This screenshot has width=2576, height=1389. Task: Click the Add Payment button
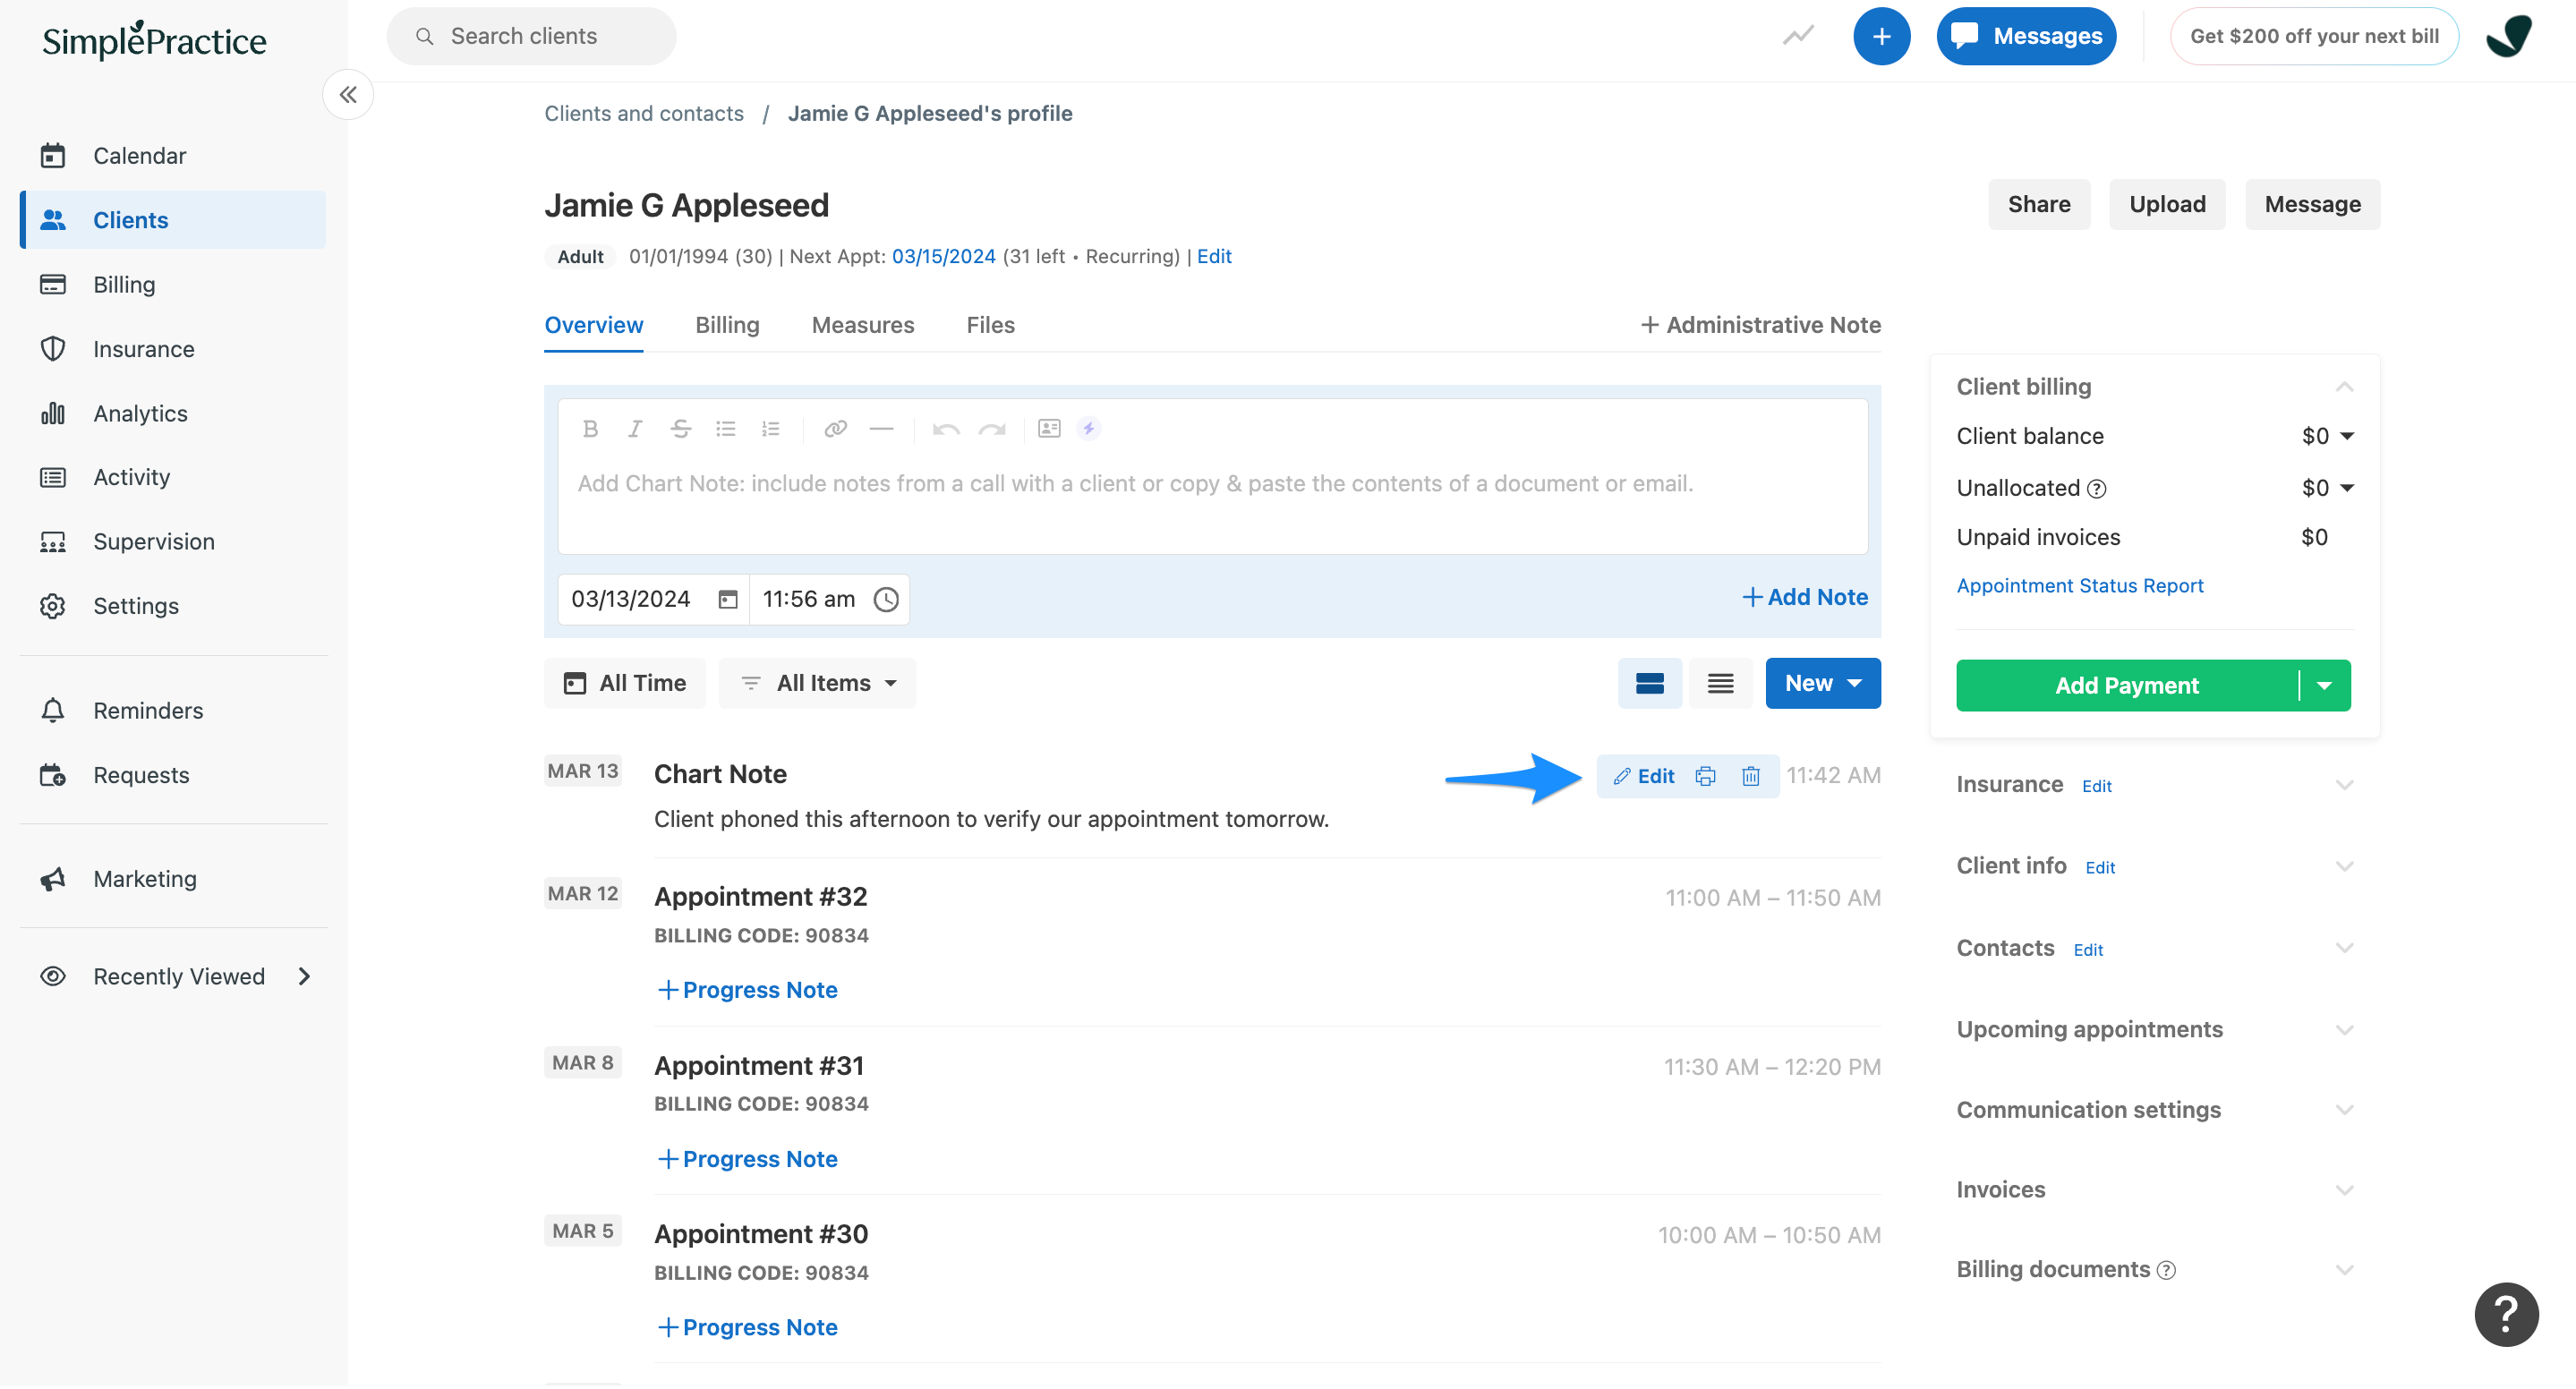[2126, 686]
